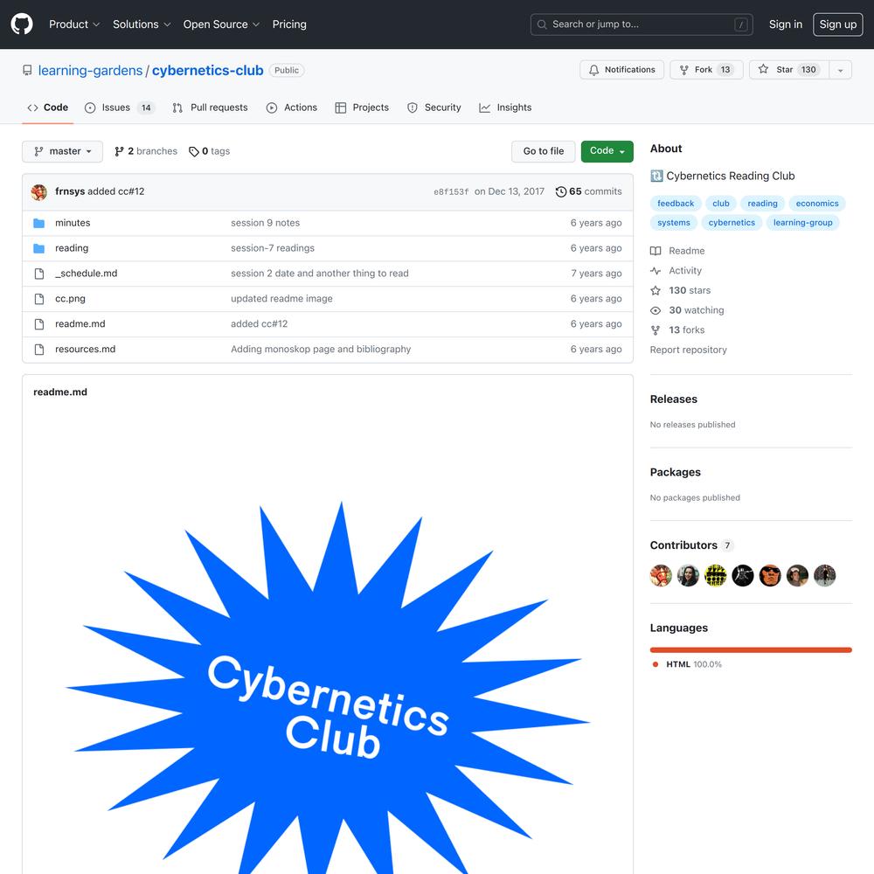
Task: View the 2 branches link
Action: [x=145, y=151]
